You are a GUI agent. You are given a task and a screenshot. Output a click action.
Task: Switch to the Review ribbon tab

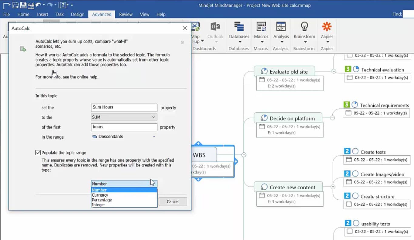126,14
